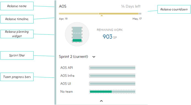Click the darker second segment of release timeline
Image resolution: width=191 pixels, height=105 pixels.
pos(119,14)
